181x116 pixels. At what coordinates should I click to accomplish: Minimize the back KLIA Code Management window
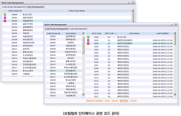[x=129, y=3]
